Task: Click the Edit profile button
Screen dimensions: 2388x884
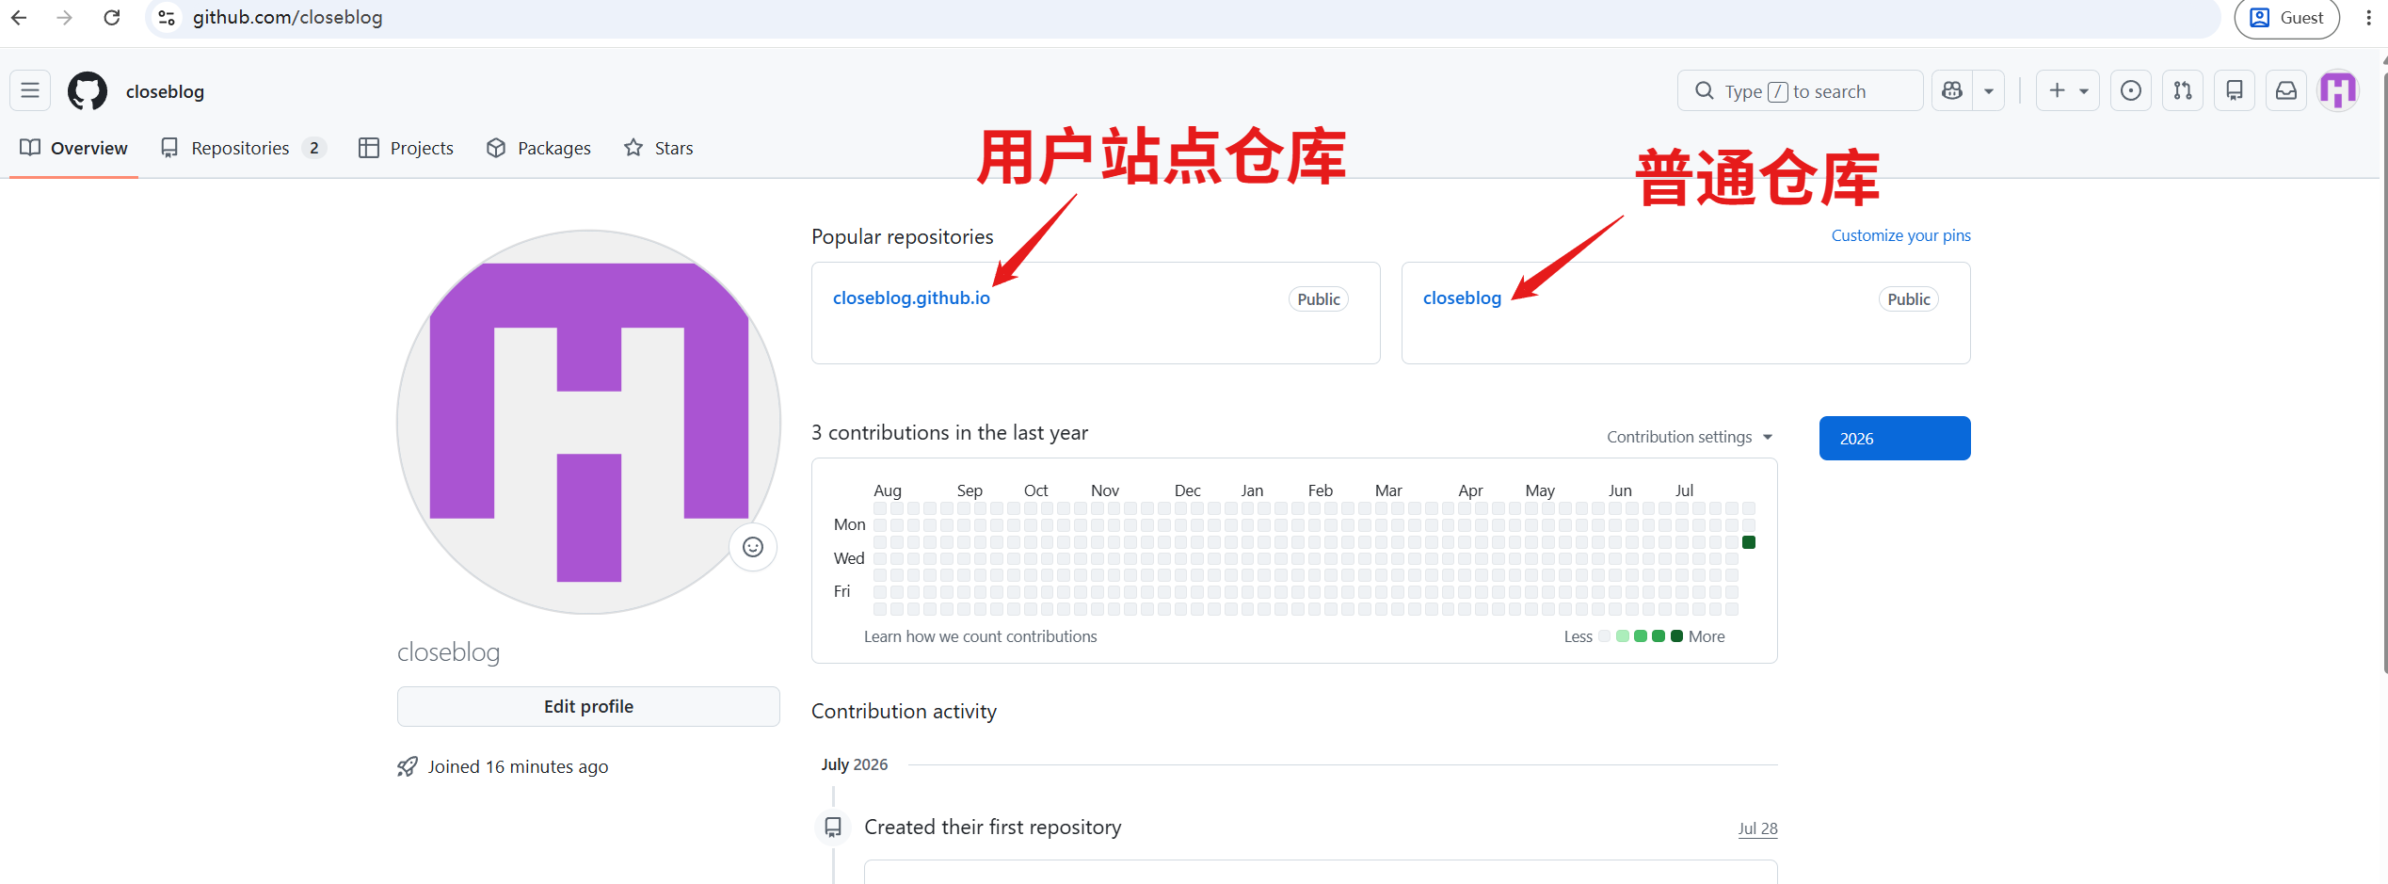Action: click(x=588, y=706)
